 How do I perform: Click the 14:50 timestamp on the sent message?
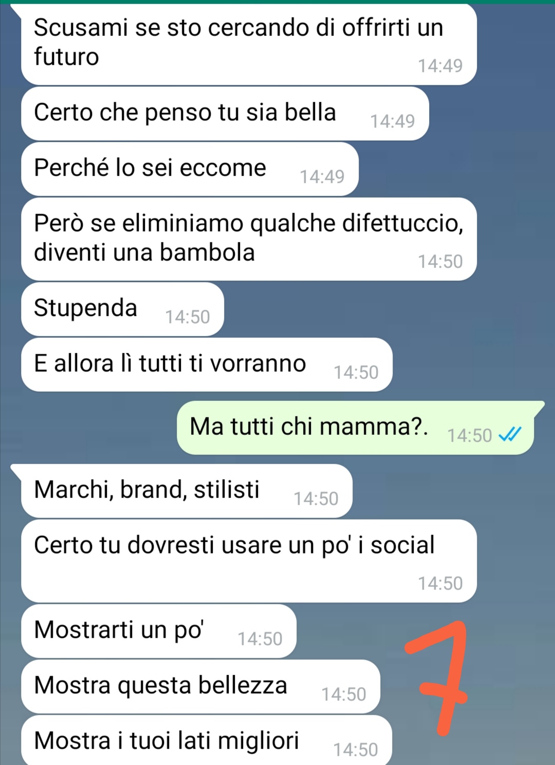[x=470, y=435]
